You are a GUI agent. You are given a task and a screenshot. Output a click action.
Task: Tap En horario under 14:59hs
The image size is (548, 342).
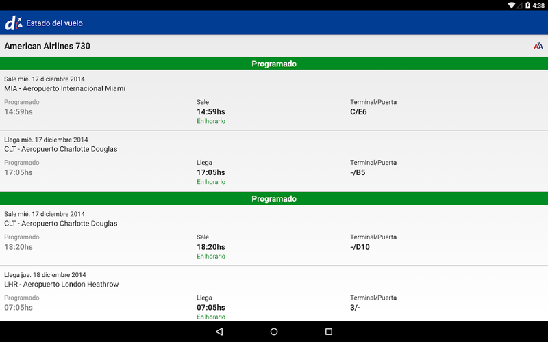pos(211,121)
